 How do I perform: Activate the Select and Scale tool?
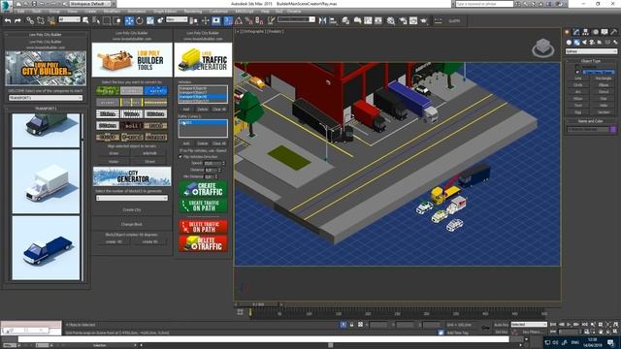pyautogui.click(x=150, y=20)
